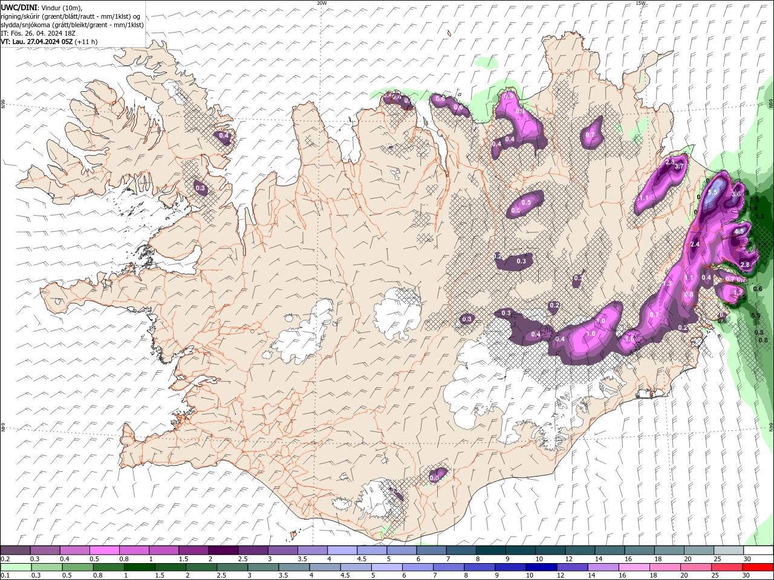774x580 pixels.
Task: Select upper legend swatch starting at 4
Action: 342,550
